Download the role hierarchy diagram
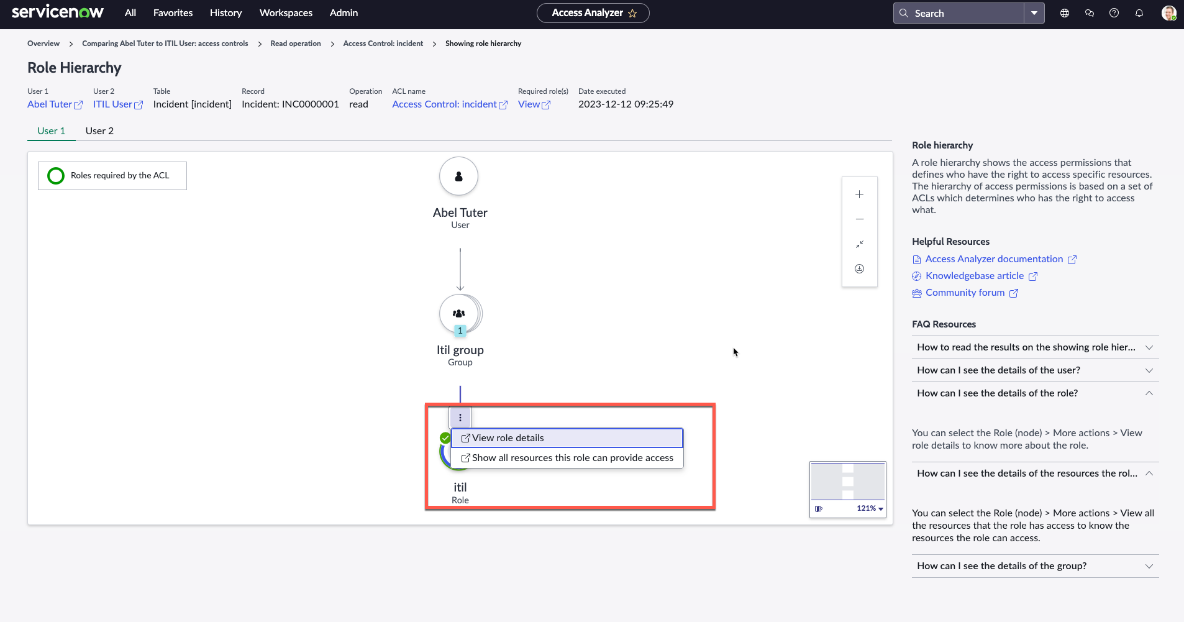 pos(860,269)
